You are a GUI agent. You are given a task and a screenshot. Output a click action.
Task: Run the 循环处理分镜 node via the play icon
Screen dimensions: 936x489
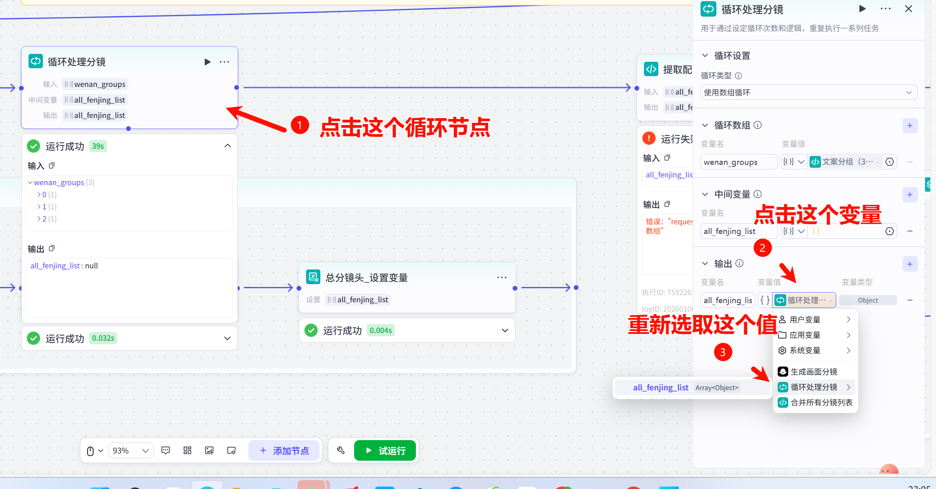tap(208, 62)
